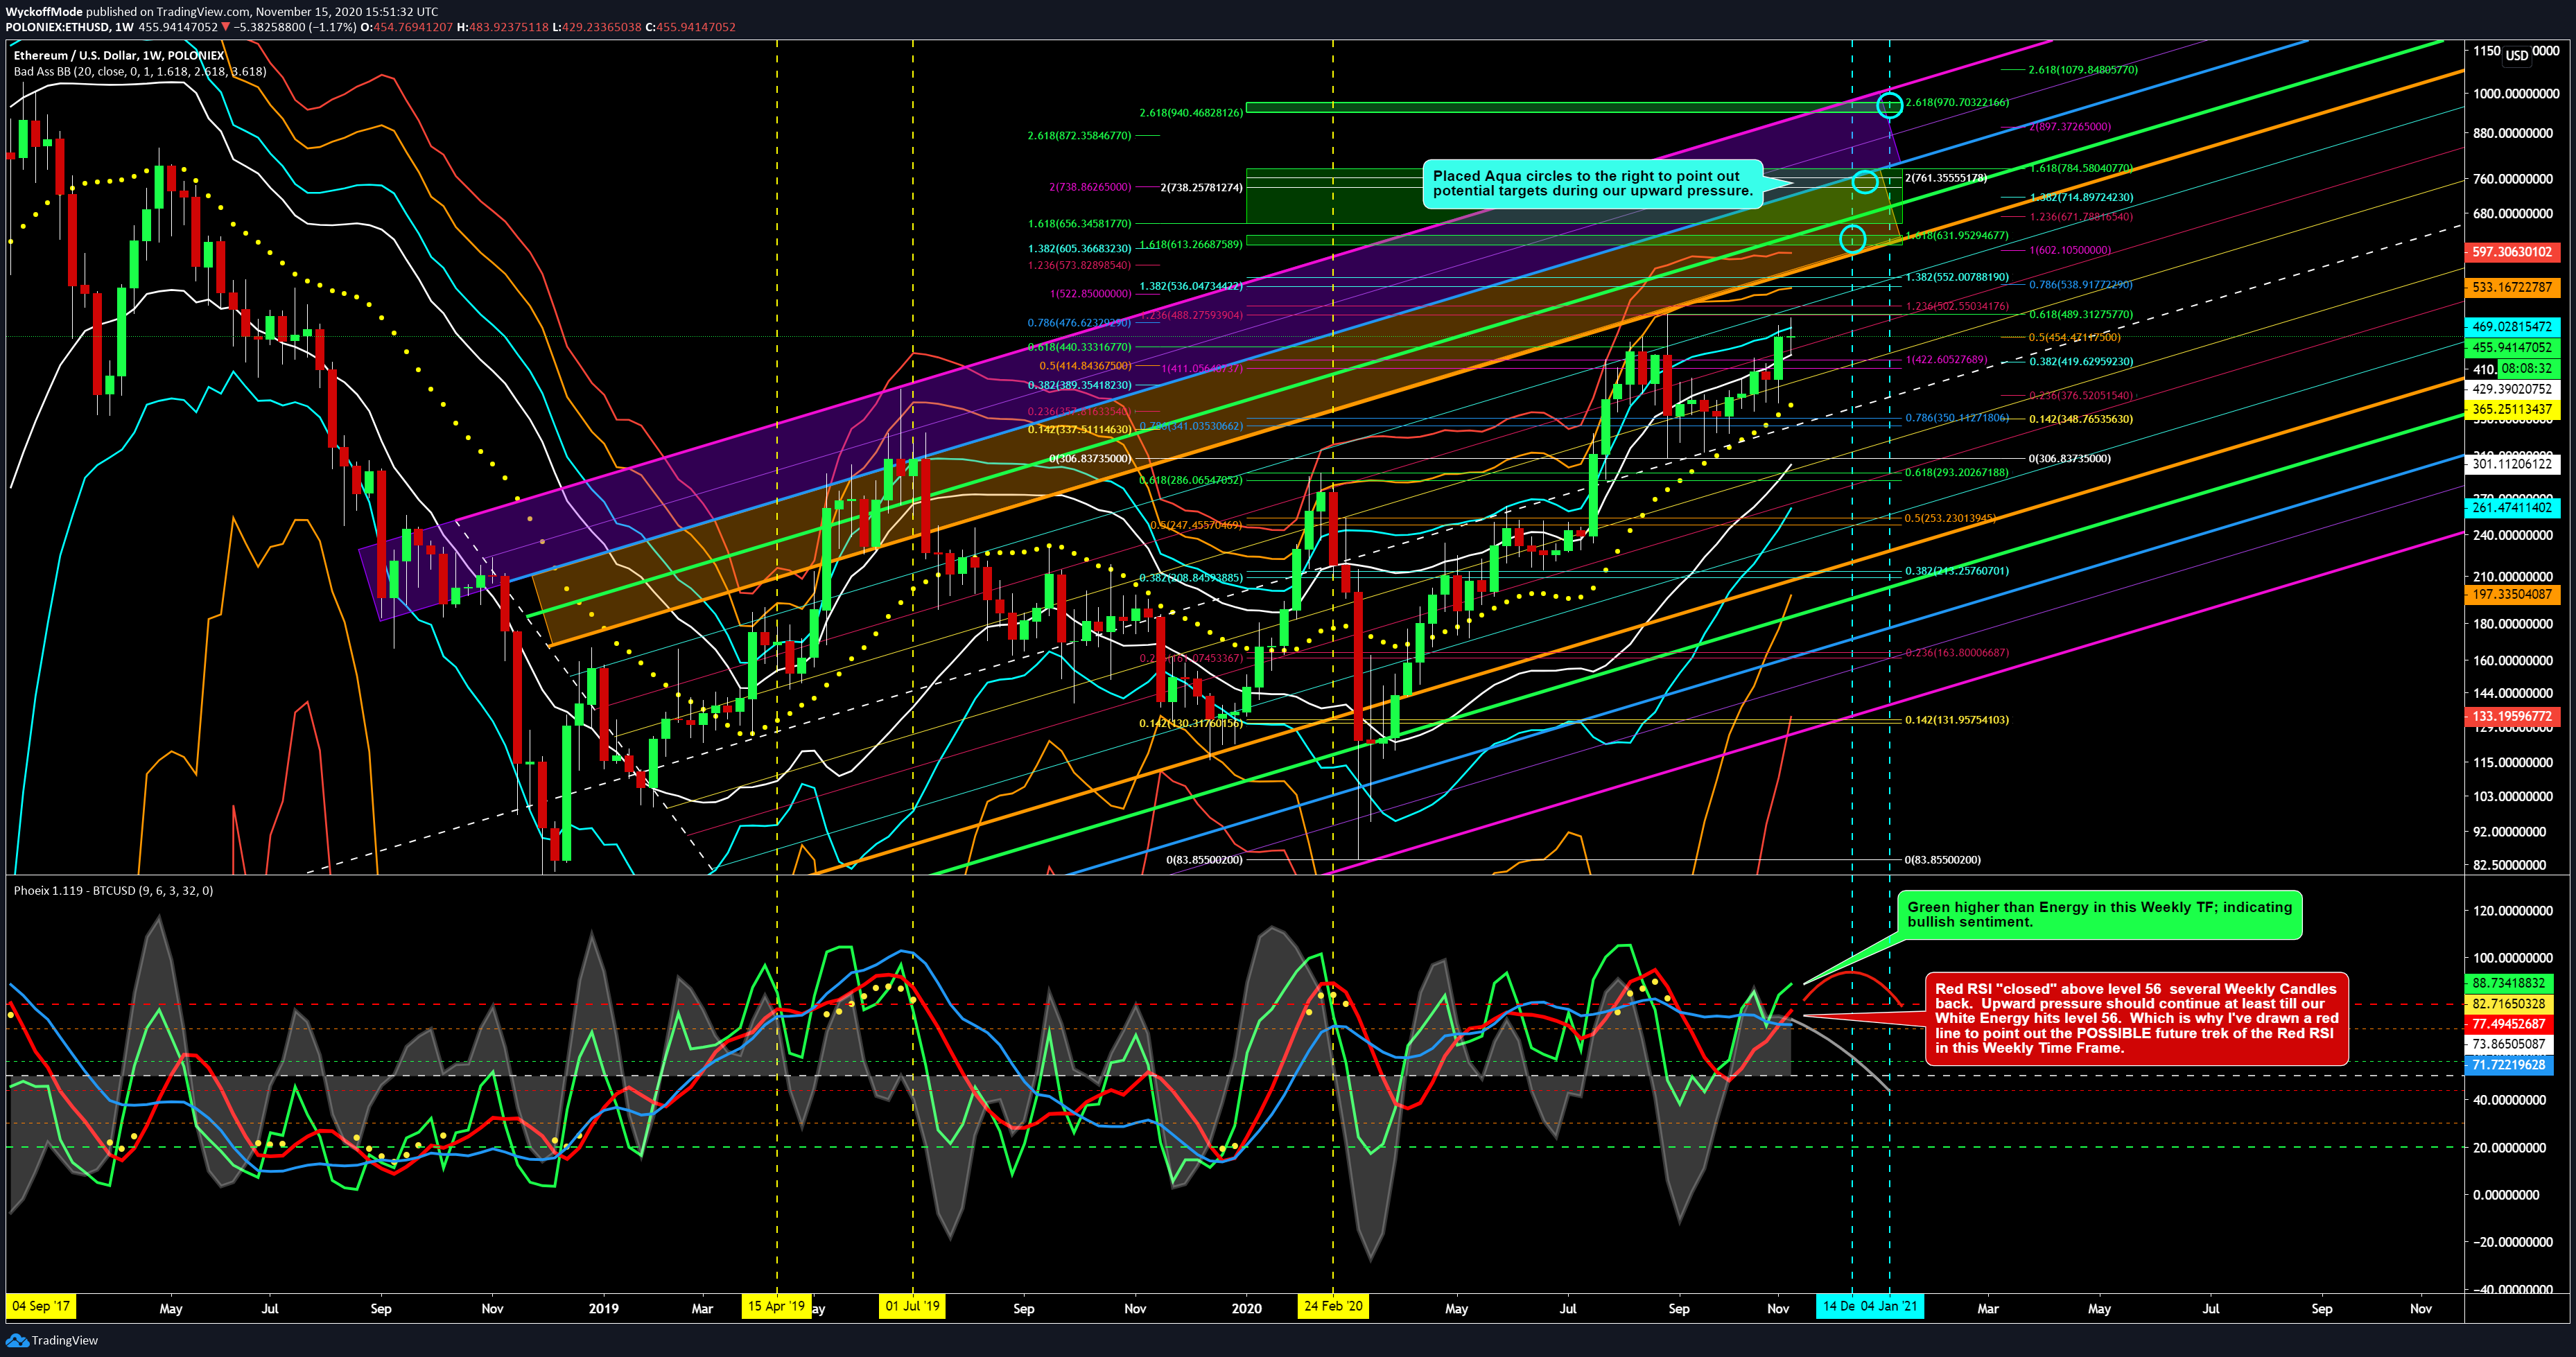Click the Fib label 0.382(419.62959230)

(2080, 362)
